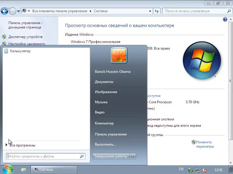
Task: Click the vertical scrollbar thumb
Action: pyautogui.click(x=230, y=81)
